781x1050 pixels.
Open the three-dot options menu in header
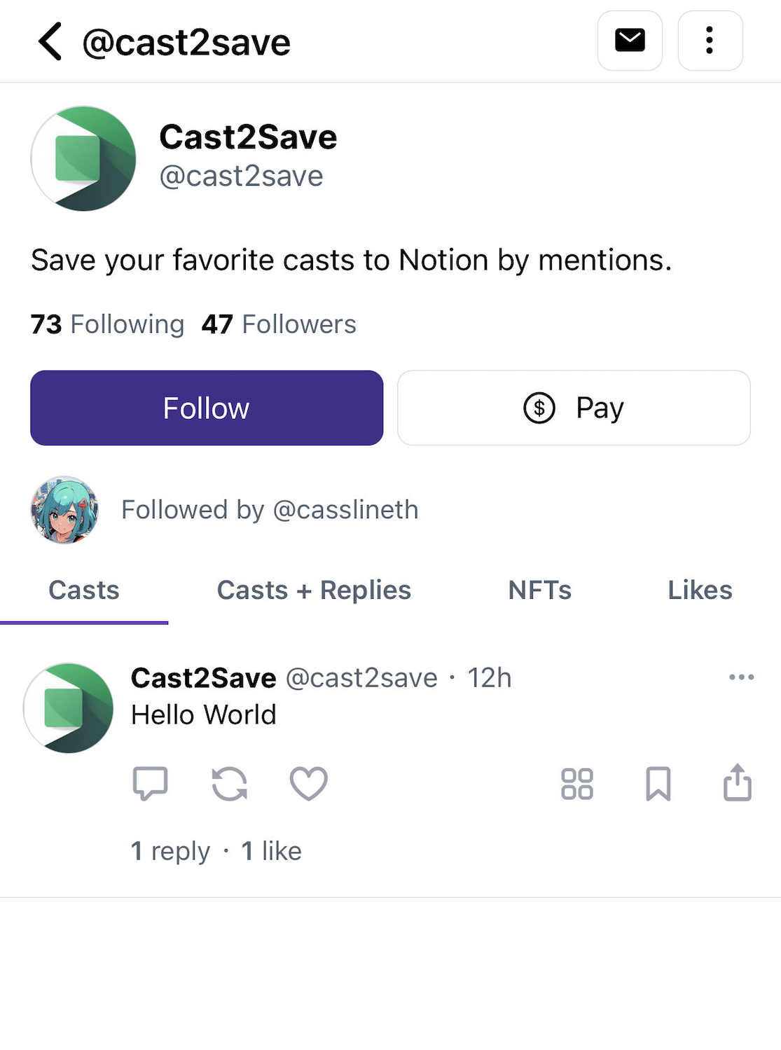coord(710,41)
